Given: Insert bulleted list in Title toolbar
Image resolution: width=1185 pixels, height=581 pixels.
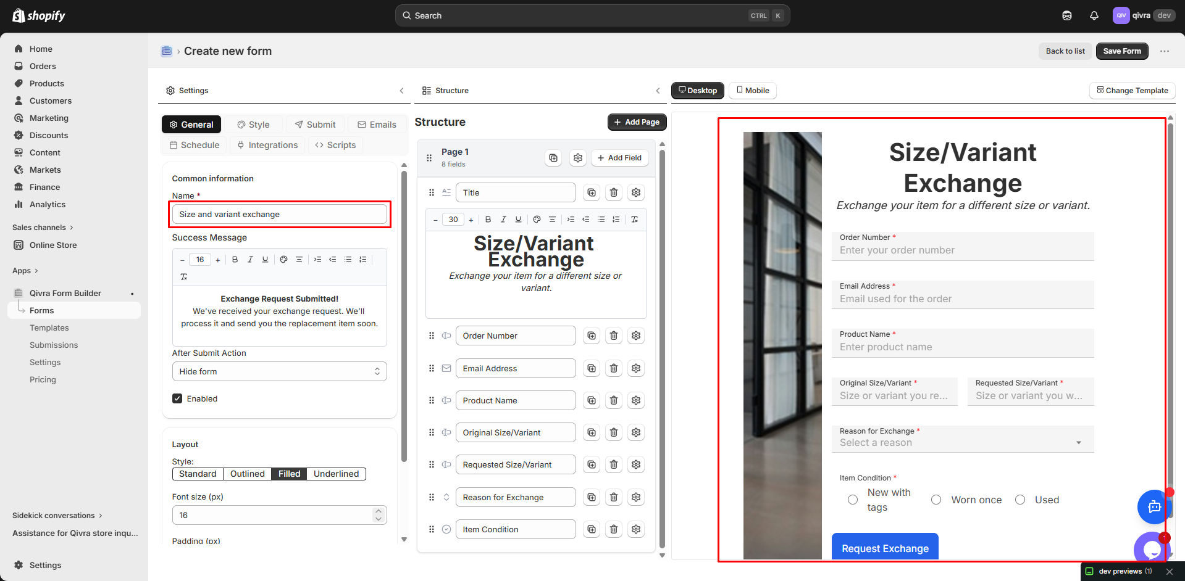Looking at the screenshot, I should tap(601, 219).
